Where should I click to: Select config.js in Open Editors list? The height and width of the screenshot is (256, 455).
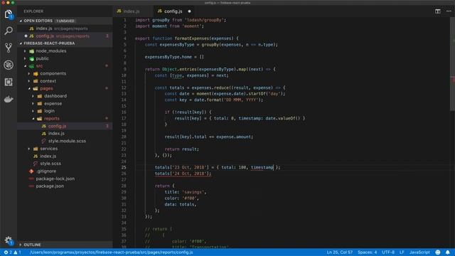(x=65, y=36)
